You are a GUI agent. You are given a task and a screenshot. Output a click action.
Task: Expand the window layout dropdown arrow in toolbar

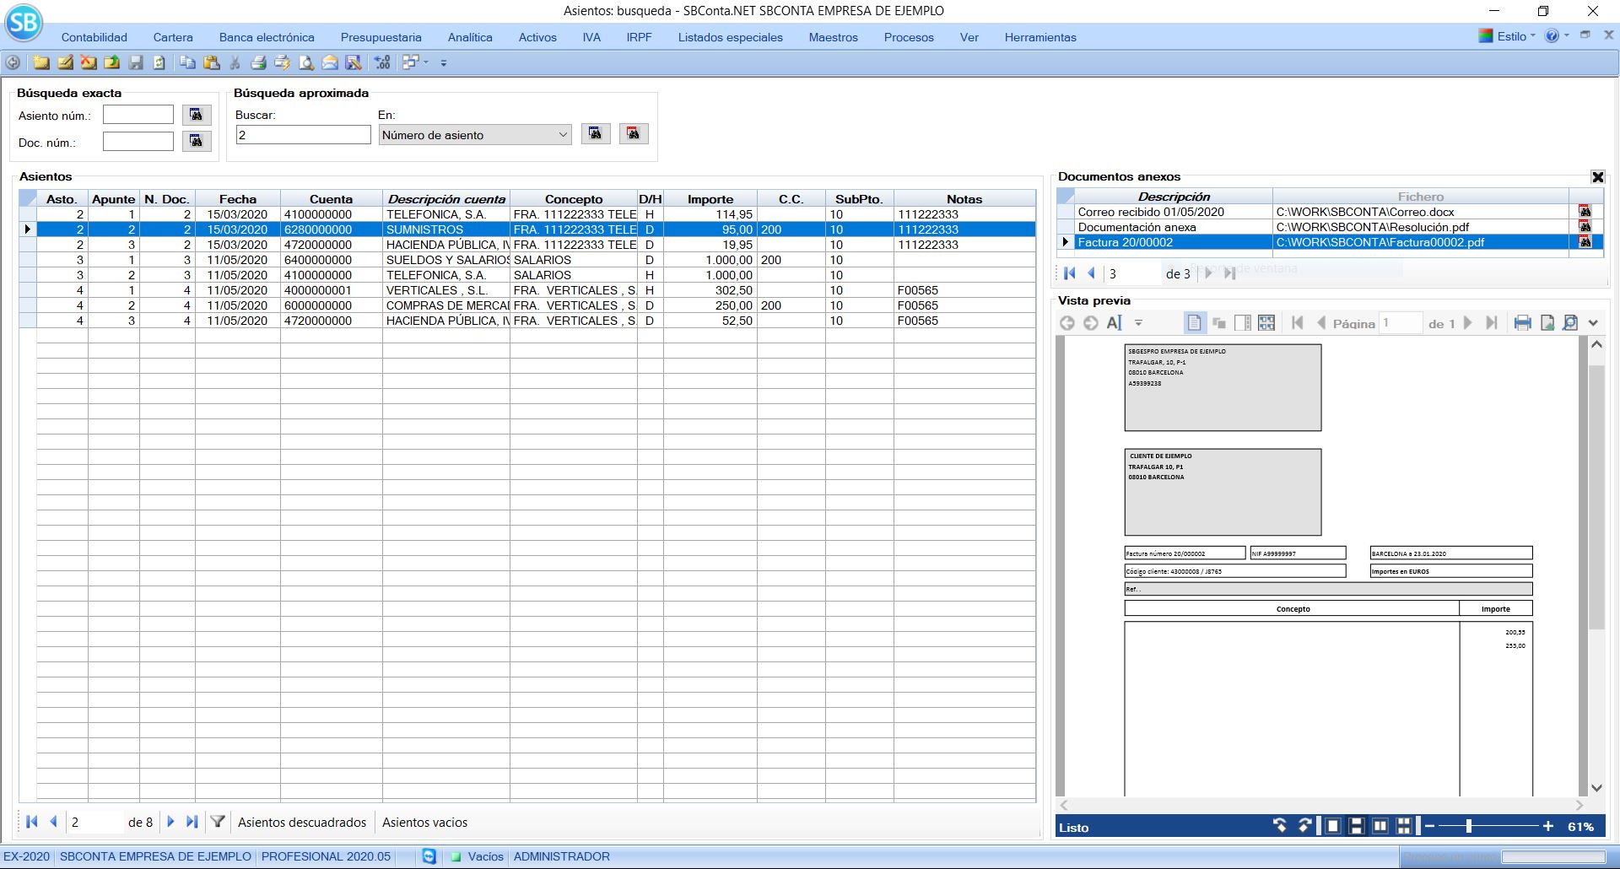point(426,62)
